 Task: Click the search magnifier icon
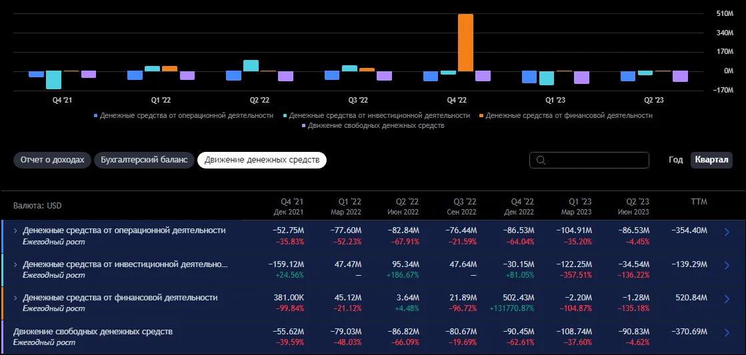[541, 160]
